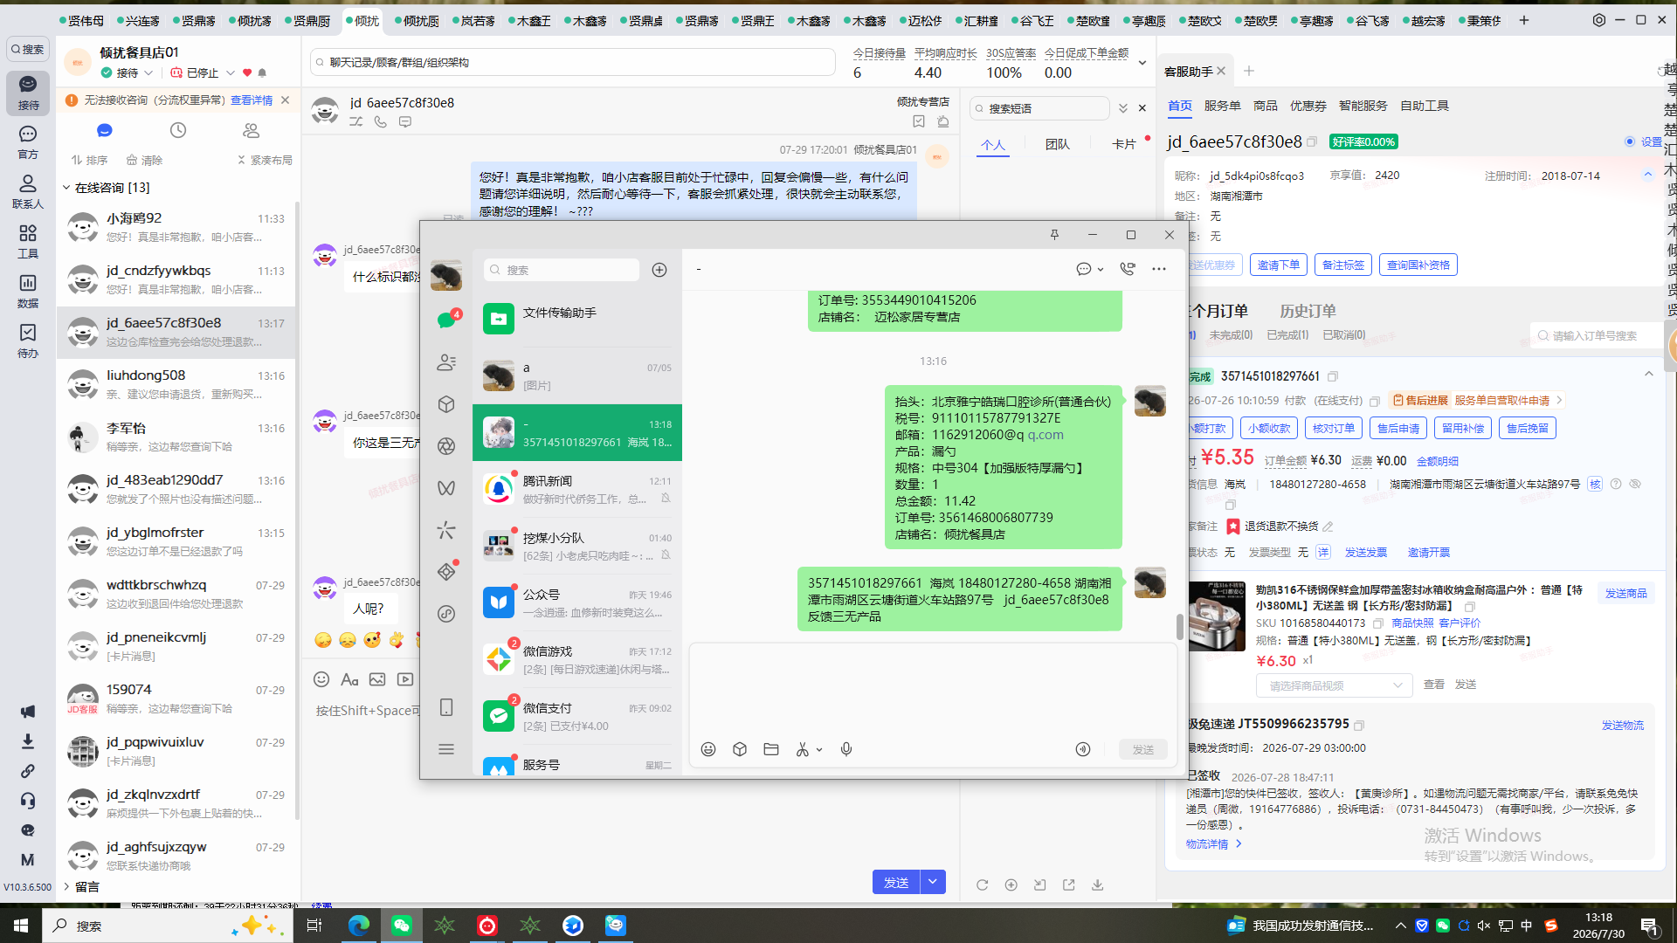This screenshot has height=943, width=1677.
Task: Open WeChat Channels butterfly icon
Action: click(x=446, y=488)
